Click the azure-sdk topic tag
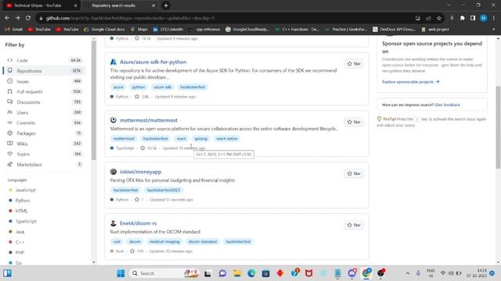Image resolution: width=501 pixels, height=281 pixels. tap(163, 87)
